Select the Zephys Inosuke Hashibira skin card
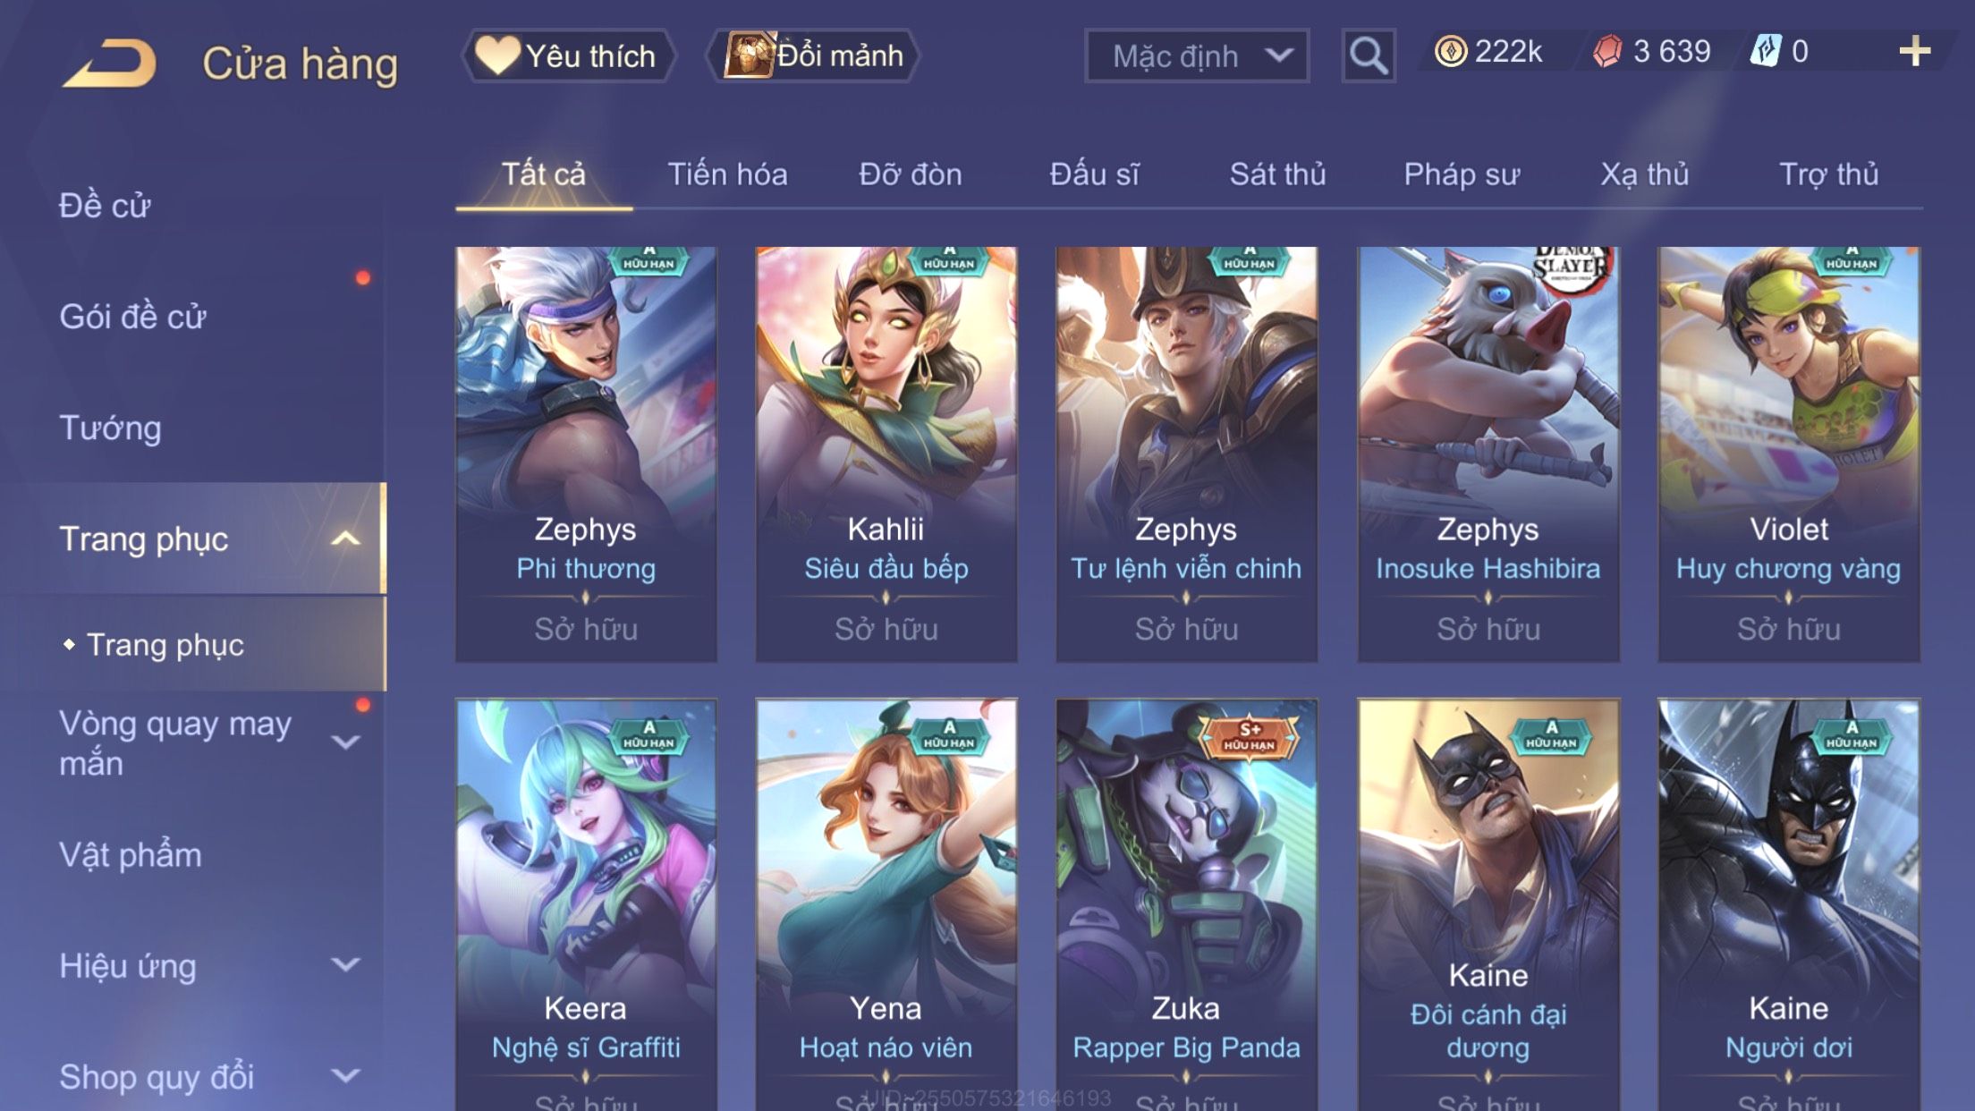The width and height of the screenshot is (1975, 1111). 1488,454
